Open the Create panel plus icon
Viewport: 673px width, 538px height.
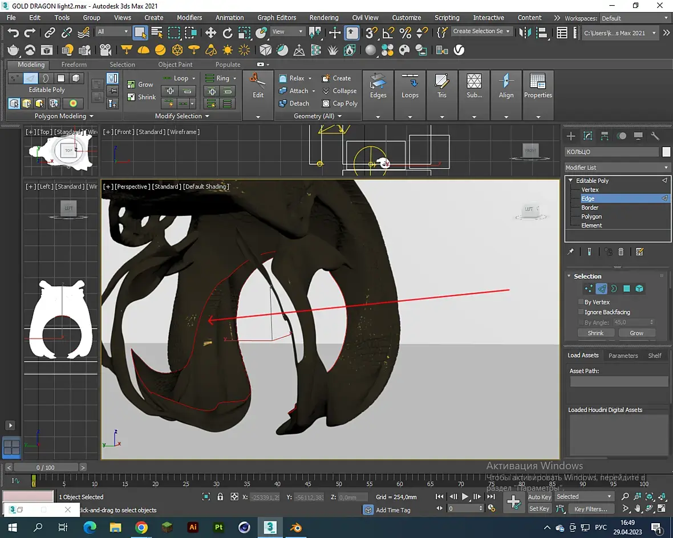coord(570,136)
